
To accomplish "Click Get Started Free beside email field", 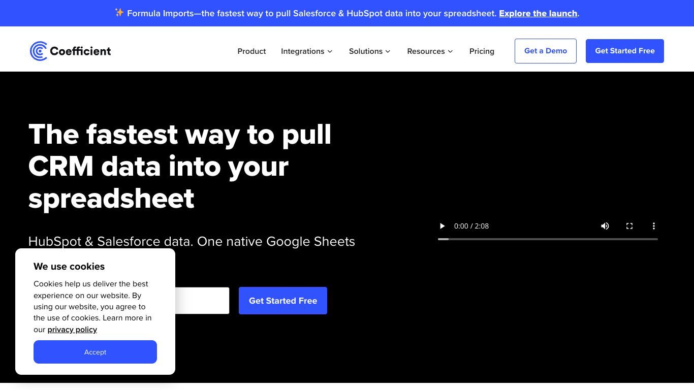I will [283, 301].
